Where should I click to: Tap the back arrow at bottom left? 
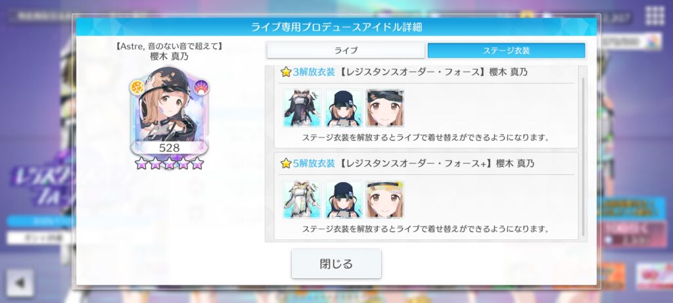tap(20, 283)
